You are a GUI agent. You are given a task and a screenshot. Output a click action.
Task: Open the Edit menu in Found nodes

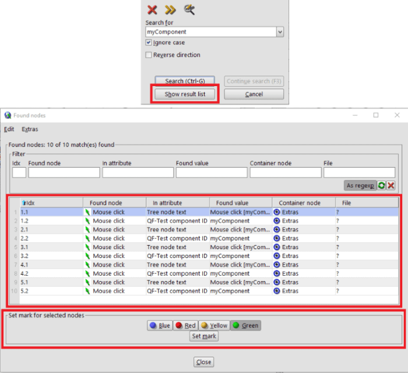coord(9,129)
